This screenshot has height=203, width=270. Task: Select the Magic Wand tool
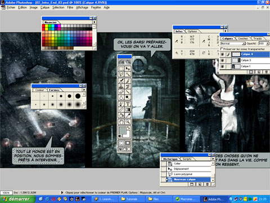(128, 74)
